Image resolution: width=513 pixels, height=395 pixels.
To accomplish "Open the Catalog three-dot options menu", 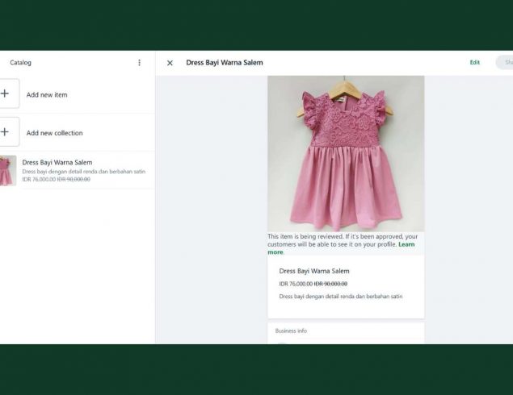I will click(140, 63).
